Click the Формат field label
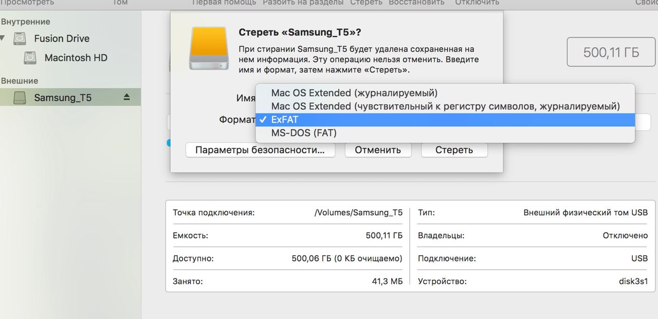 tap(237, 120)
